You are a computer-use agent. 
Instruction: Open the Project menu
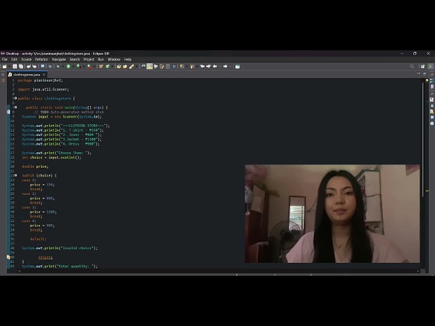click(x=89, y=59)
